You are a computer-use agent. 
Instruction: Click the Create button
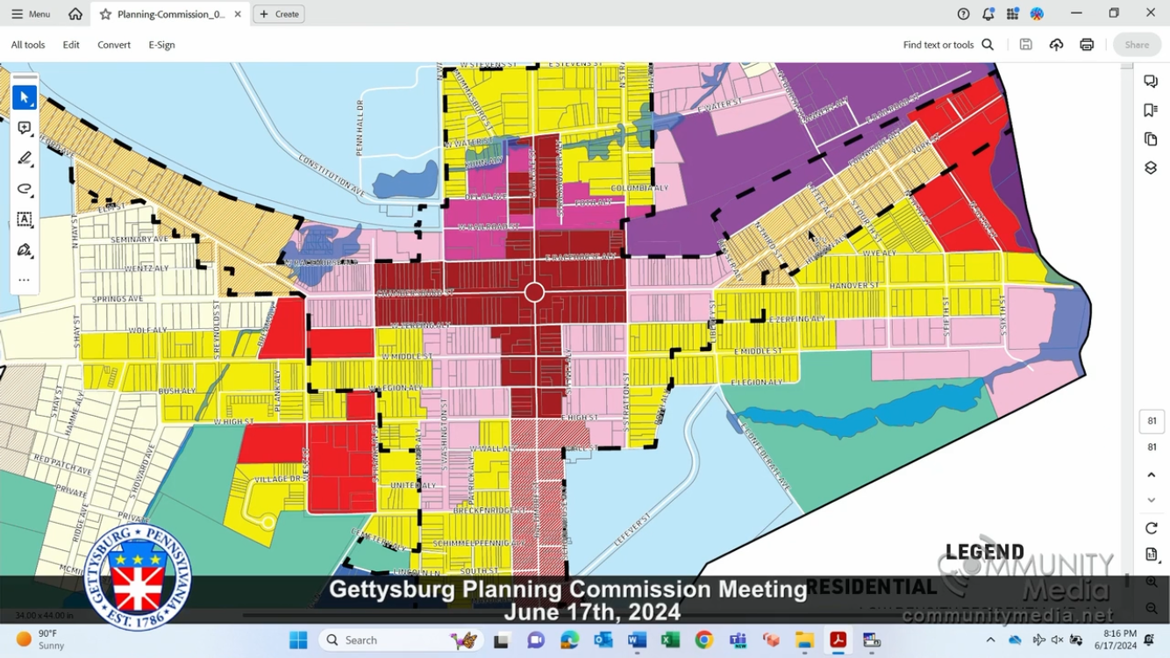(x=279, y=14)
